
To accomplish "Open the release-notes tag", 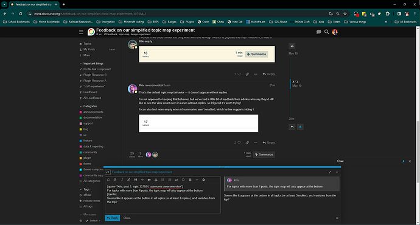I will [89, 201].
